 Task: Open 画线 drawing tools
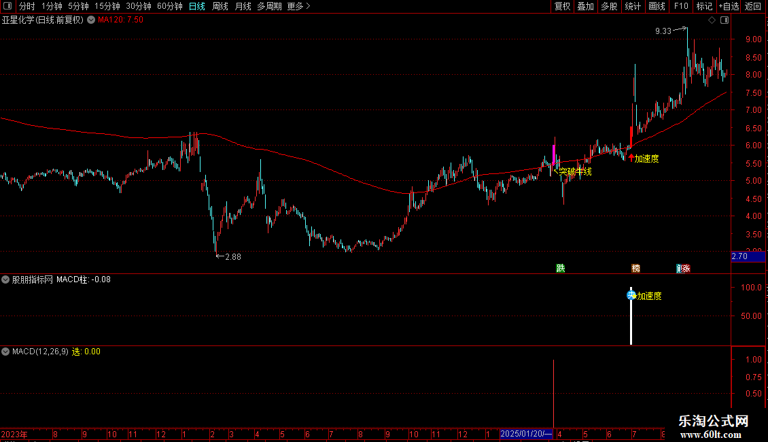pos(657,6)
